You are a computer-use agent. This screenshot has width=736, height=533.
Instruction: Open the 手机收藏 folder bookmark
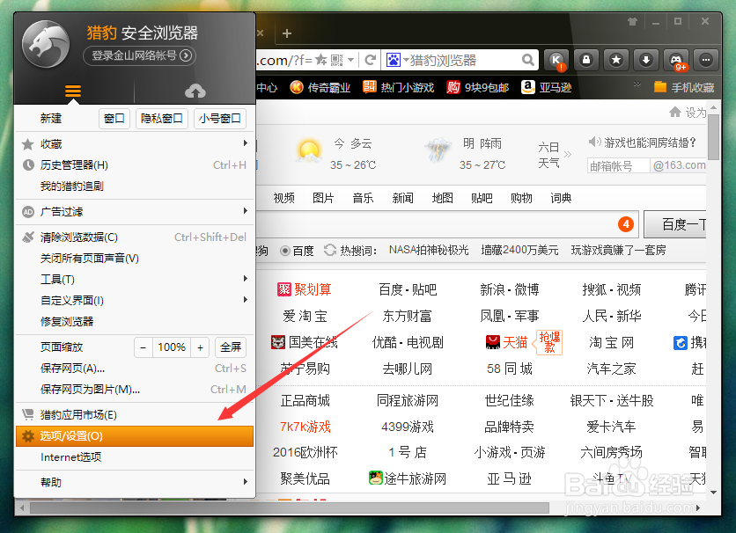[x=684, y=87]
